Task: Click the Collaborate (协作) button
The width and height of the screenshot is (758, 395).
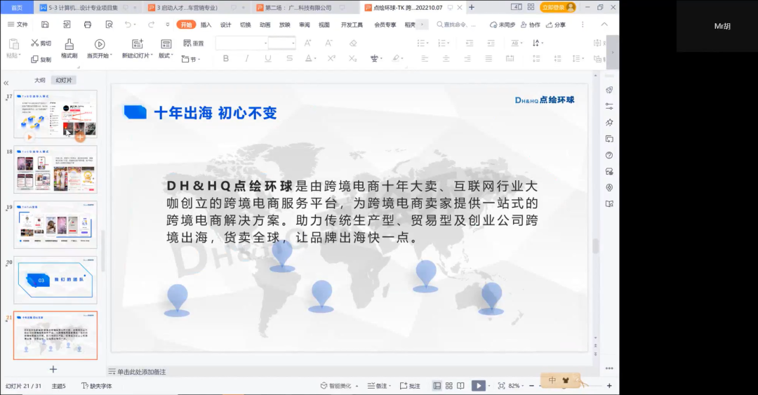Action: pyautogui.click(x=531, y=25)
